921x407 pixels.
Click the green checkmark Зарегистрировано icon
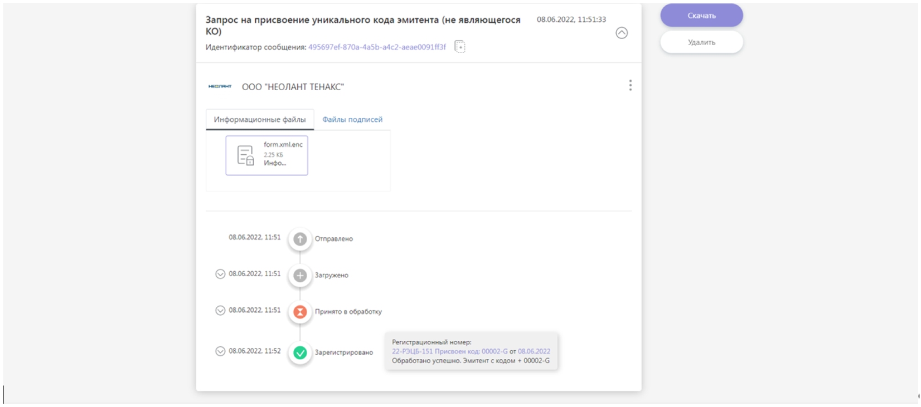click(x=300, y=352)
